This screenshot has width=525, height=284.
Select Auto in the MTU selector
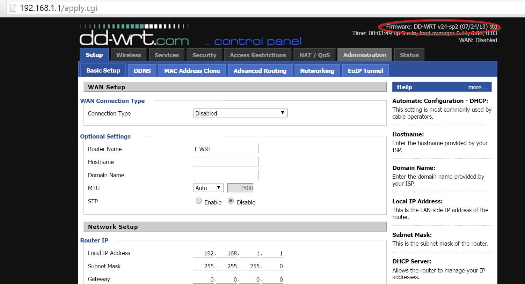pos(208,188)
